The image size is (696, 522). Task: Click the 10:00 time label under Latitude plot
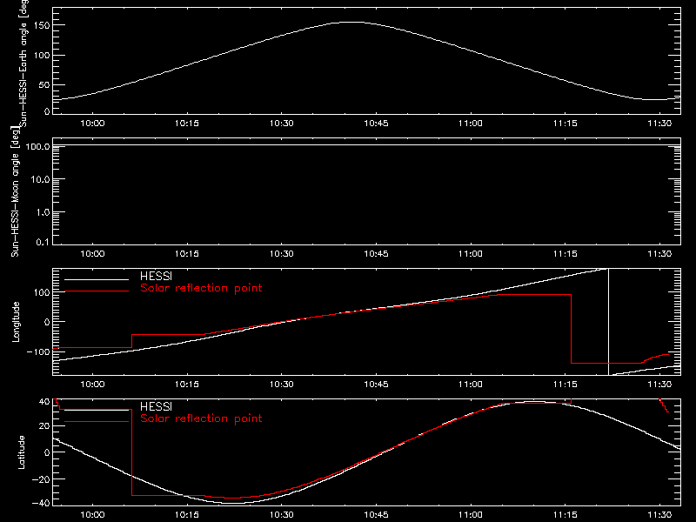pyautogui.click(x=92, y=515)
